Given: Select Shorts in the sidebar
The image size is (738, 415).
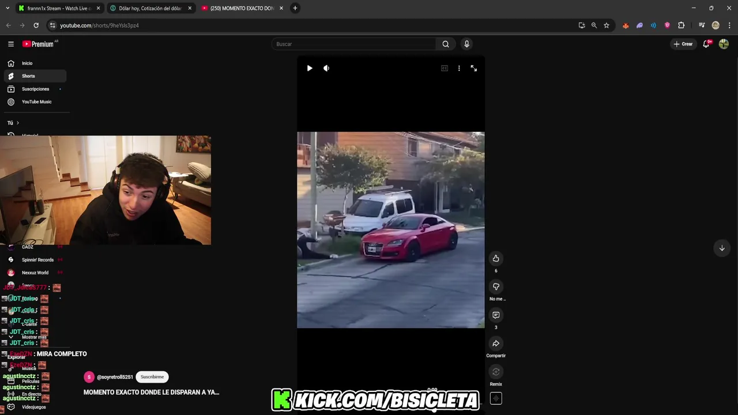Looking at the screenshot, I should coord(35,76).
